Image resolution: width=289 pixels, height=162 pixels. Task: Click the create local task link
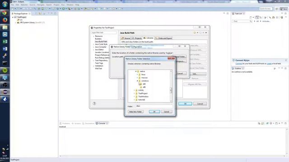click(269, 63)
